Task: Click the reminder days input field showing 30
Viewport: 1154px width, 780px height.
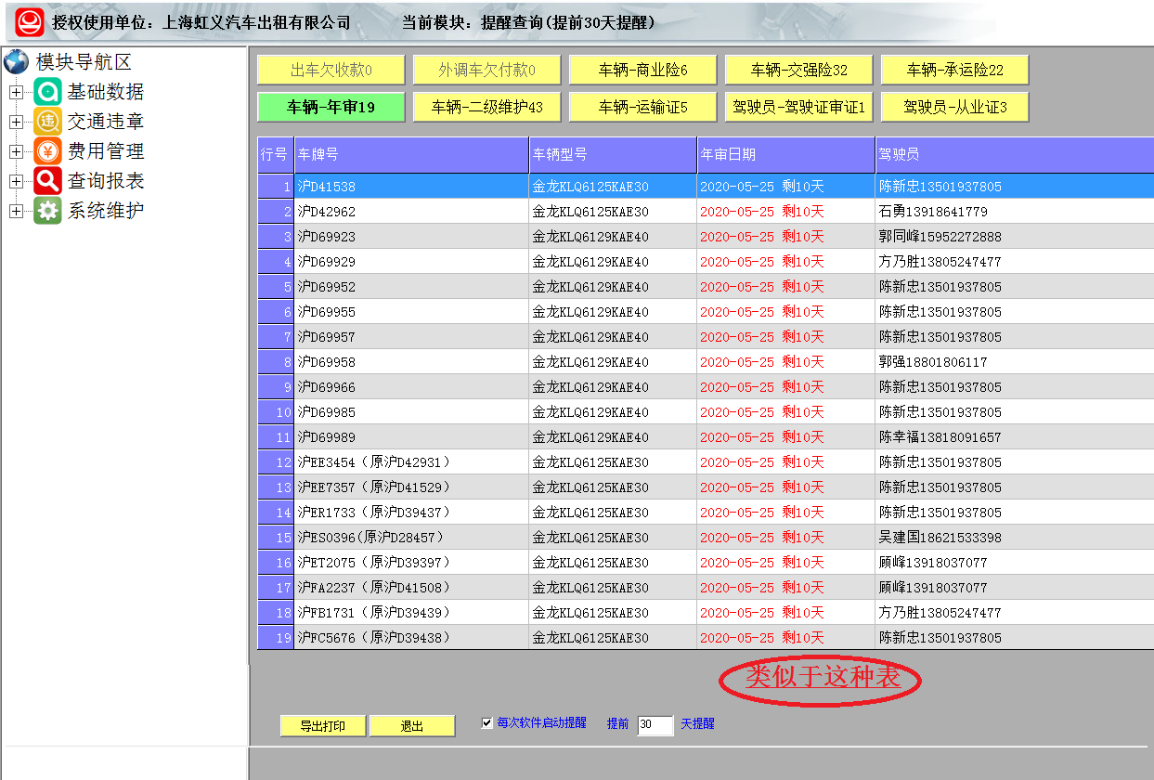Action: pyautogui.click(x=655, y=724)
